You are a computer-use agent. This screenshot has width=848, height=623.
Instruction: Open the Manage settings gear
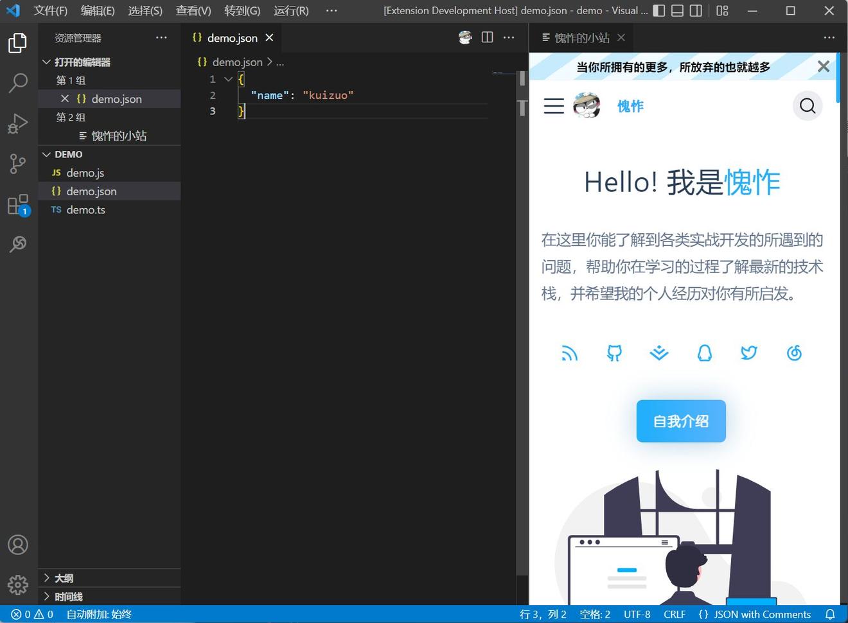(18, 584)
